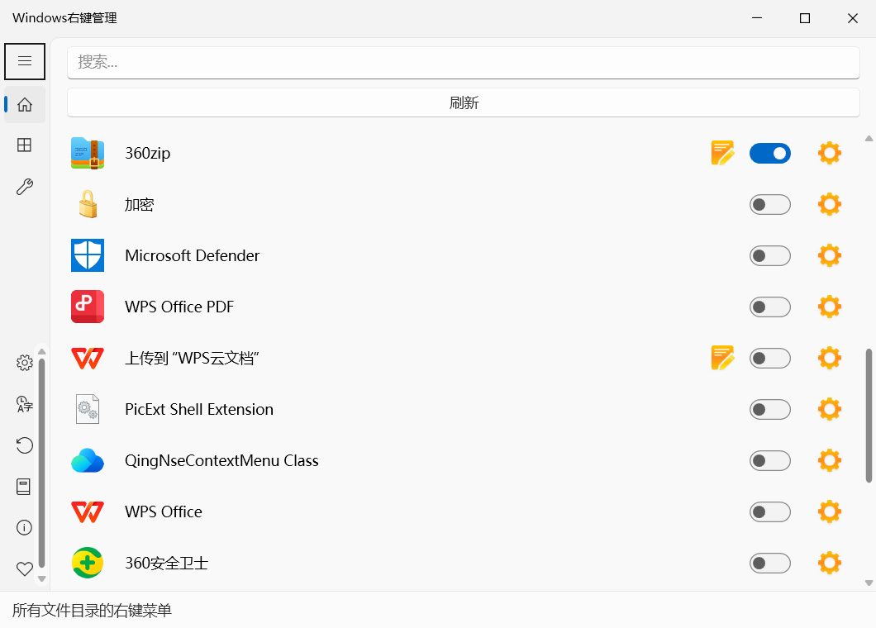The image size is (876, 628).
Task: Click the heart favorite sidebar icon
Action: coord(25,569)
